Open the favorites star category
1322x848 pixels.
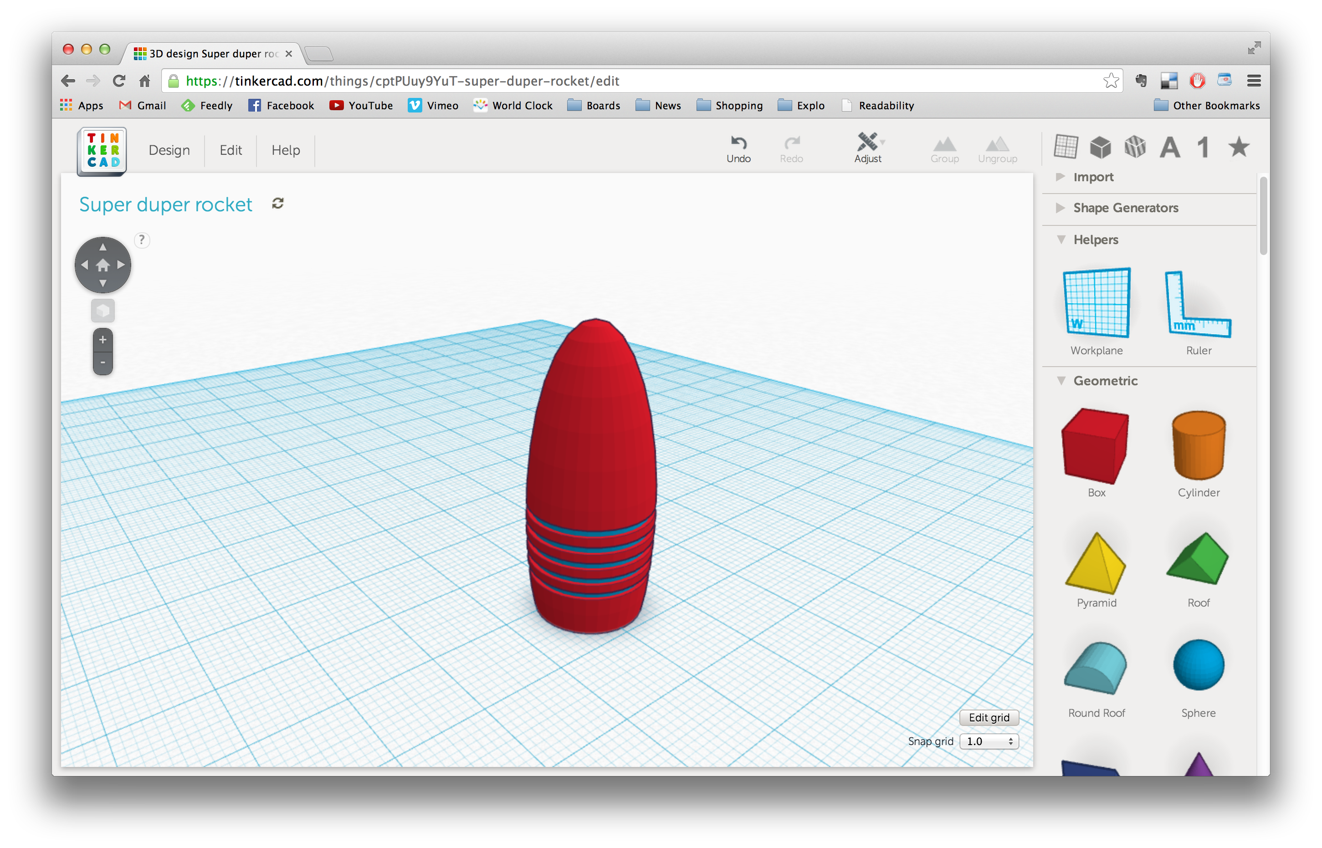(x=1239, y=147)
